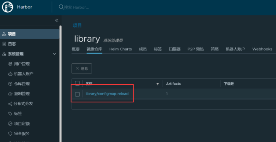The width and height of the screenshot is (276, 142).
Task: Click the search magnifier icon
Action: (61, 7)
